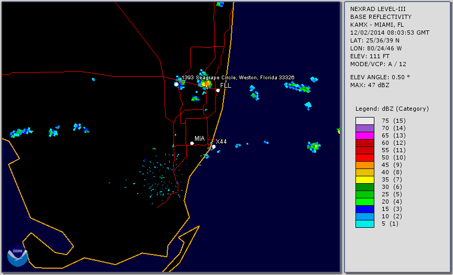Select the 70 dBZ purple legend swatch
The height and width of the screenshot is (275, 453).
click(x=365, y=128)
